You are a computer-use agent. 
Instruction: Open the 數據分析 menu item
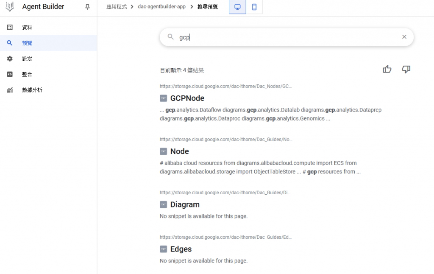pyautogui.click(x=48, y=90)
